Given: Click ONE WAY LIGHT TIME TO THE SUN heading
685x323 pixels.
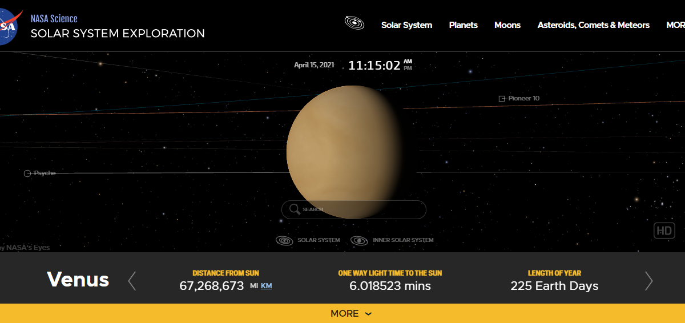Looking at the screenshot, I should [390, 273].
